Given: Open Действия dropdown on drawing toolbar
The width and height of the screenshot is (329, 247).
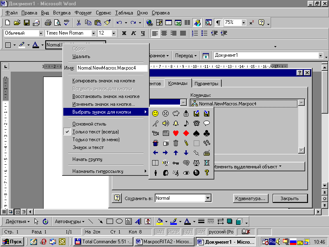Looking at the screenshot, I should [18, 221].
